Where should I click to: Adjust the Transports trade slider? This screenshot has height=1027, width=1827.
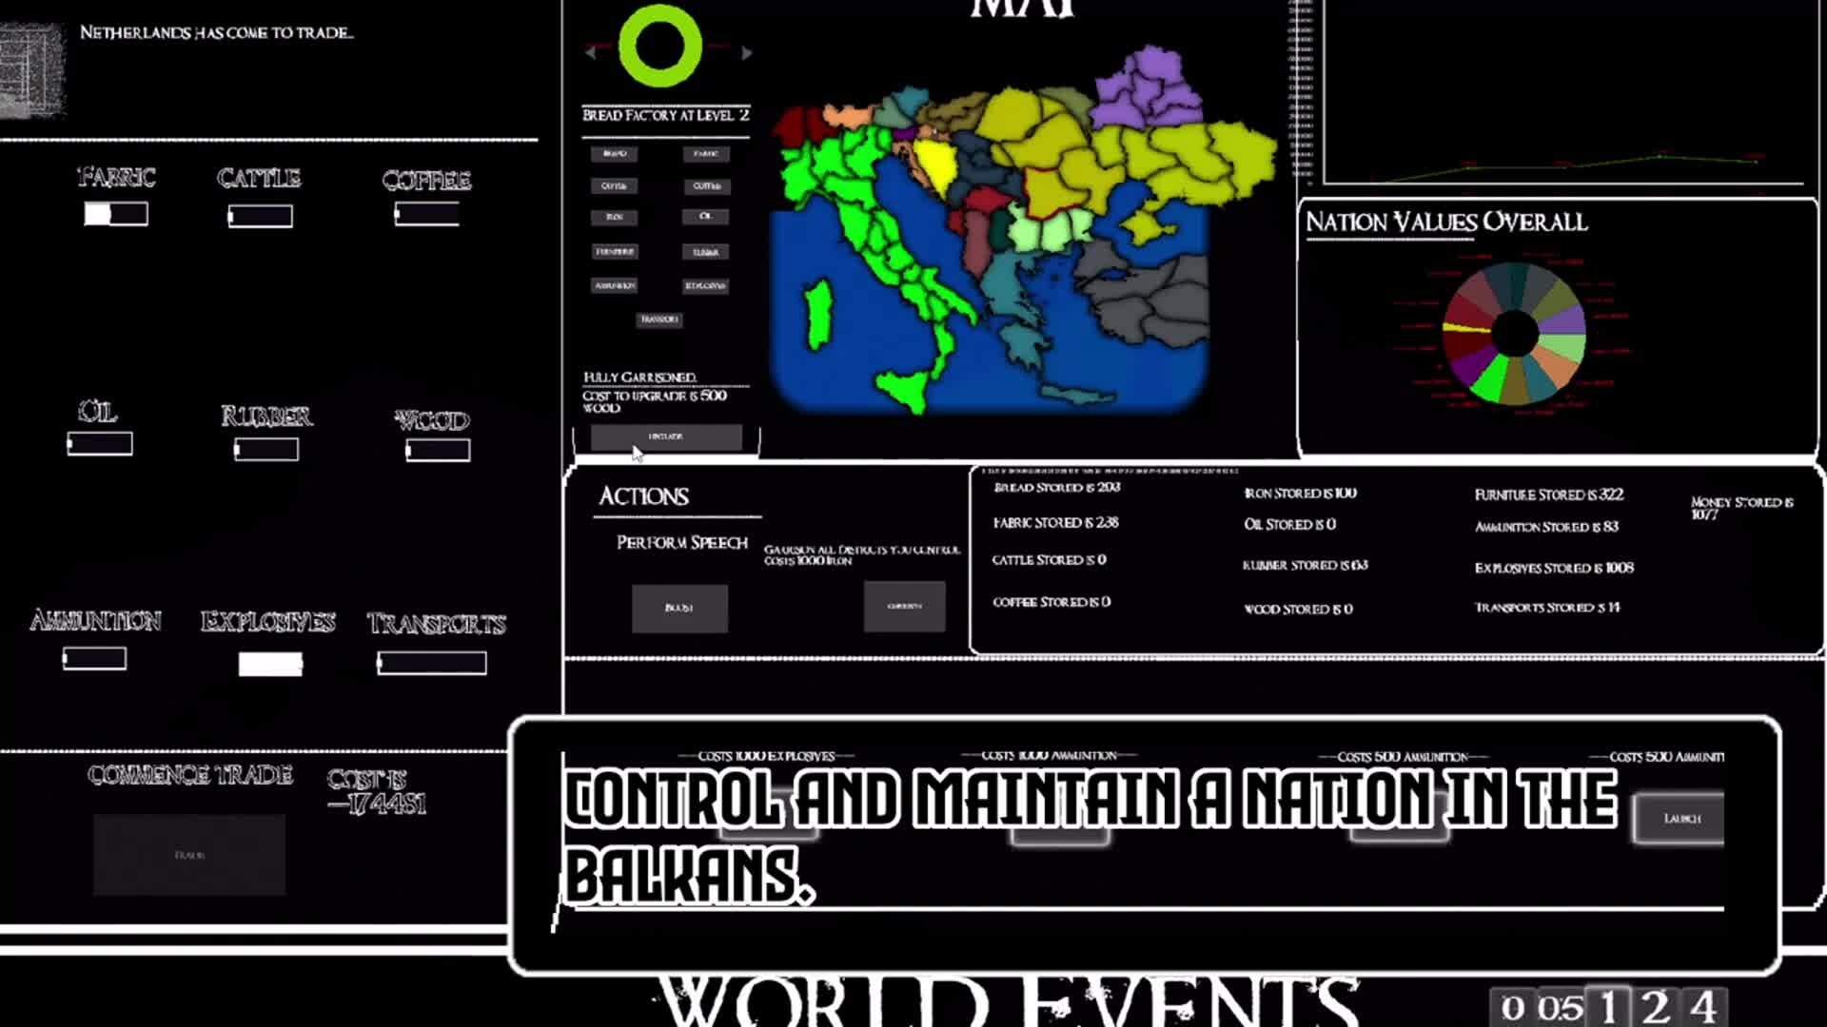pos(431,663)
